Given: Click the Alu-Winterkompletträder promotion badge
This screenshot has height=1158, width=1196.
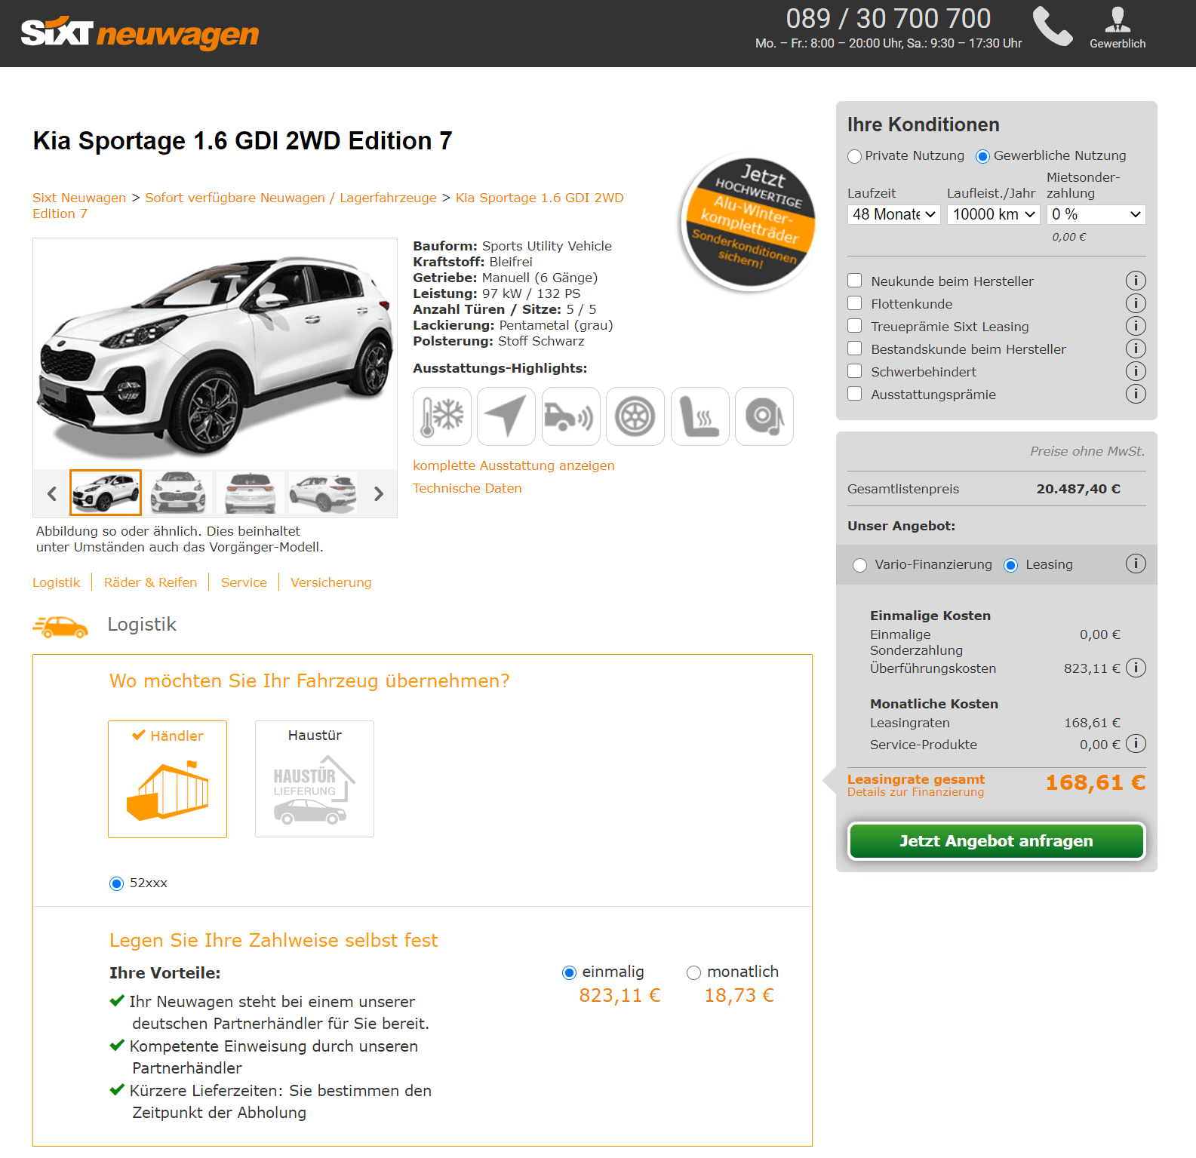Looking at the screenshot, I should (x=749, y=223).
